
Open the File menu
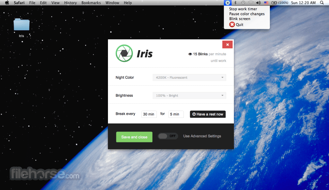[32, 3]
